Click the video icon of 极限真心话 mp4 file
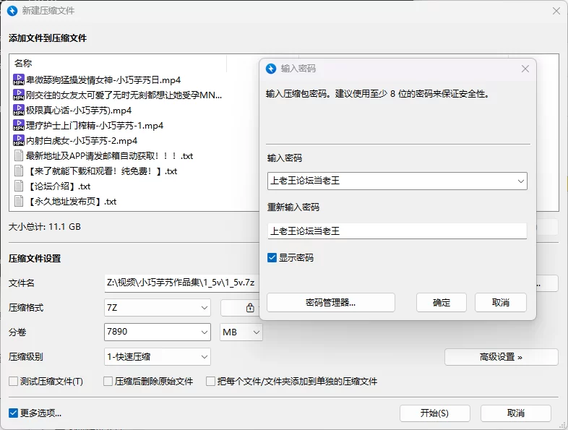568x430 pixels. (x=19, y=111)
